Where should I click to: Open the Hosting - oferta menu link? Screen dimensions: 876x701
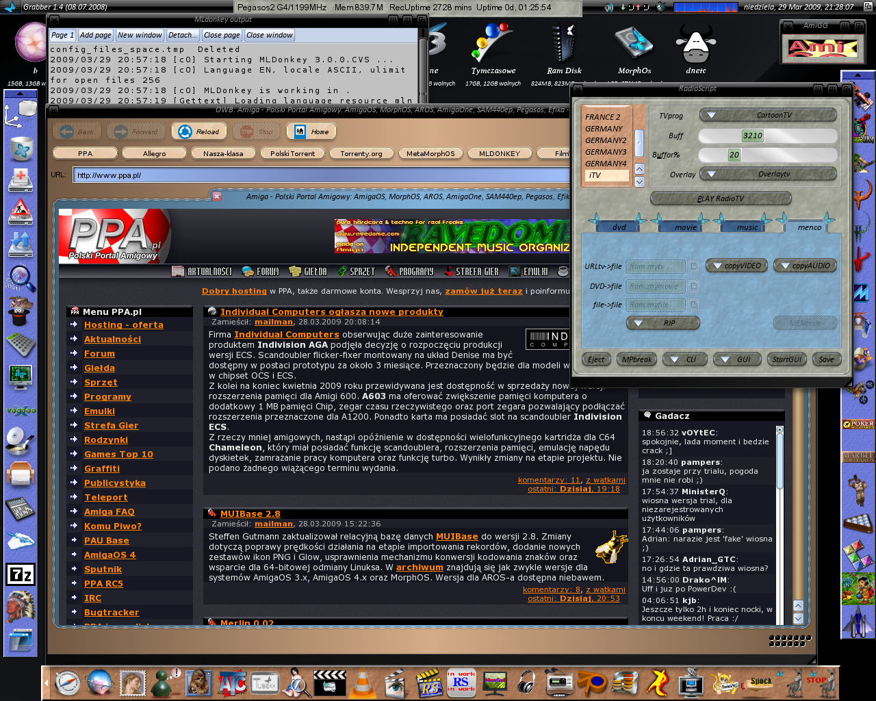click(124, 325)
